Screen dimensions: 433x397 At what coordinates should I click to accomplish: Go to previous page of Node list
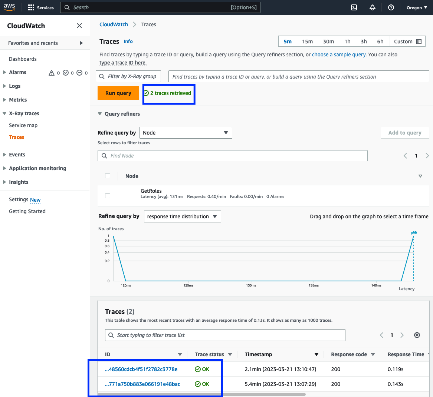coord(406,156)
